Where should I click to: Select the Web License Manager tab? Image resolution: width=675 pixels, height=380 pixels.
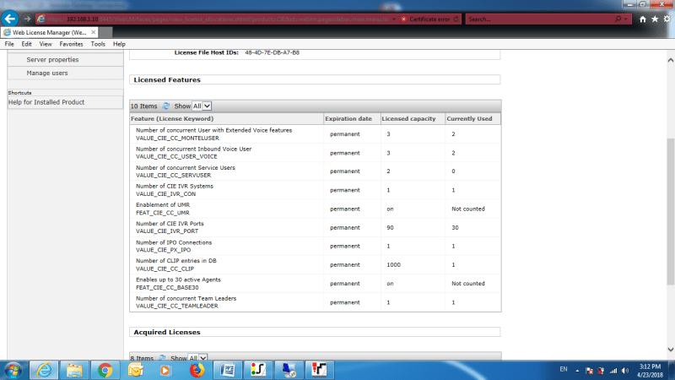[x=49, y=32]
